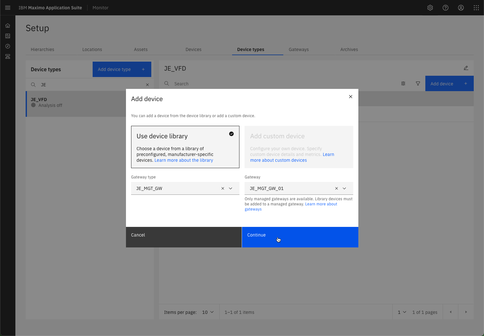Click the Add device type button
Viewport: 484px width, 336px height.
[x=122, y=69]
